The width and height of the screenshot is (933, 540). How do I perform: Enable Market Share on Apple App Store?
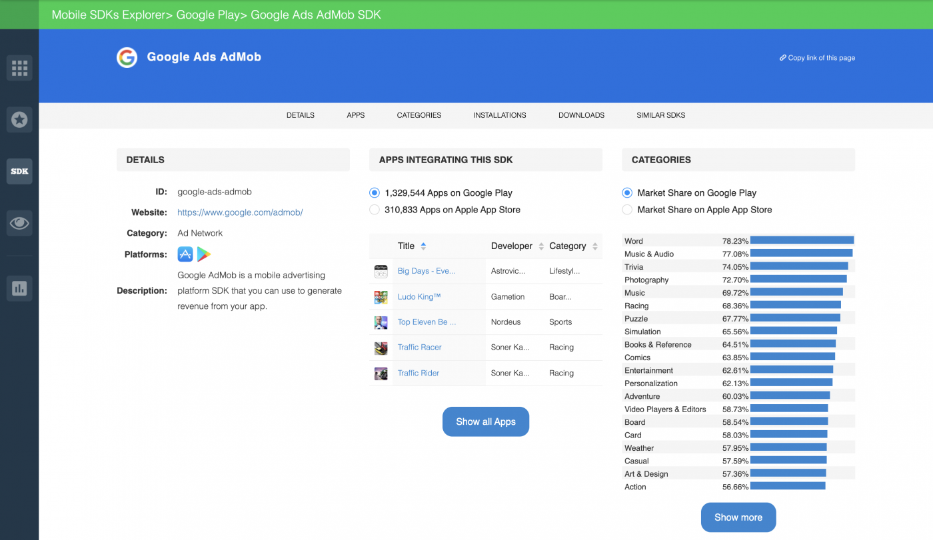point(627,209)
